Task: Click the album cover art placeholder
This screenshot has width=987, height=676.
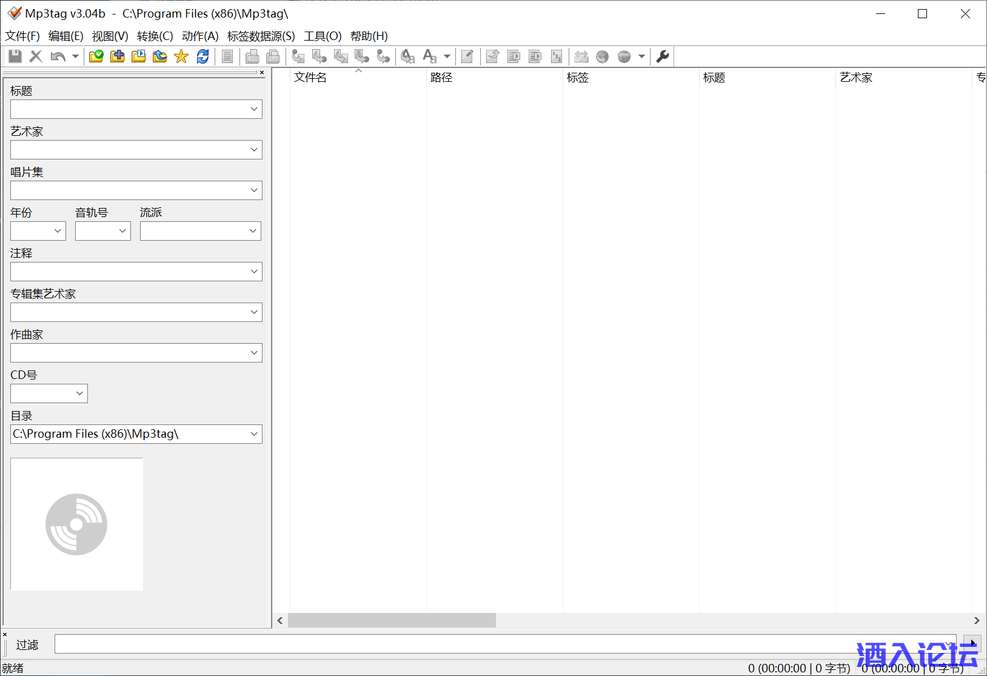Action: click(x=77, y=524)
